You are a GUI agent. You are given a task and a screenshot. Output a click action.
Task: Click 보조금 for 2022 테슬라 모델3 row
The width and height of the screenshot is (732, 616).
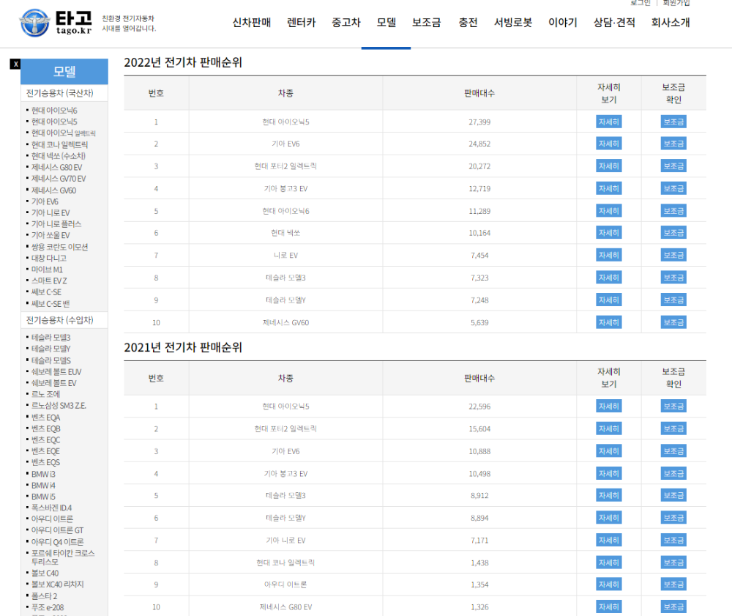pyautogui.click(x=673, y=278)
